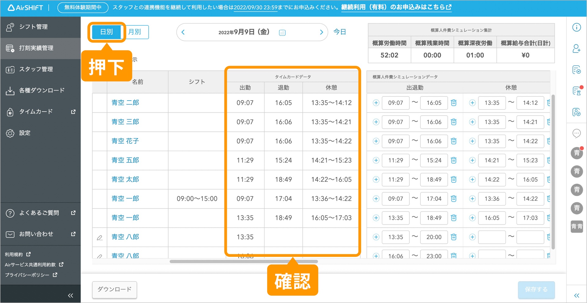
Task: Switch to the 月別 monthly view tab
Action: click(135, 32)
